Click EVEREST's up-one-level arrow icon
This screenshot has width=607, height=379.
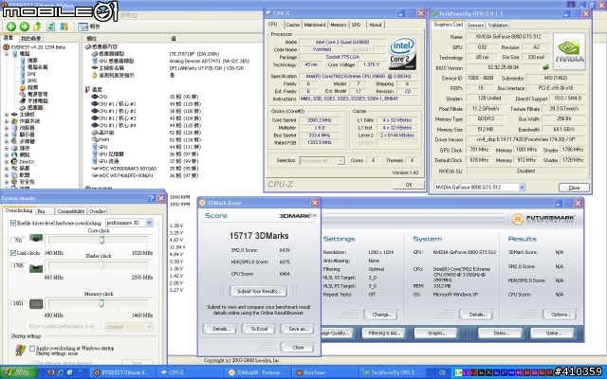(x=38, y=27)
